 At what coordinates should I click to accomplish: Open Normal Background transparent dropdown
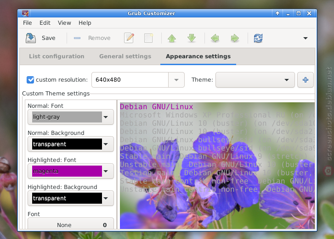pyautogui.click(x=71, y=144)
